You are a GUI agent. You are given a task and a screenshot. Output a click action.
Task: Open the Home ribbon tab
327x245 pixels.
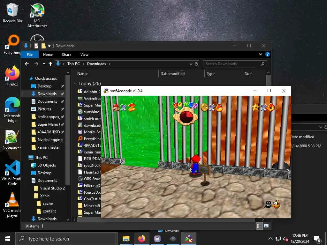tap(48, 54)
